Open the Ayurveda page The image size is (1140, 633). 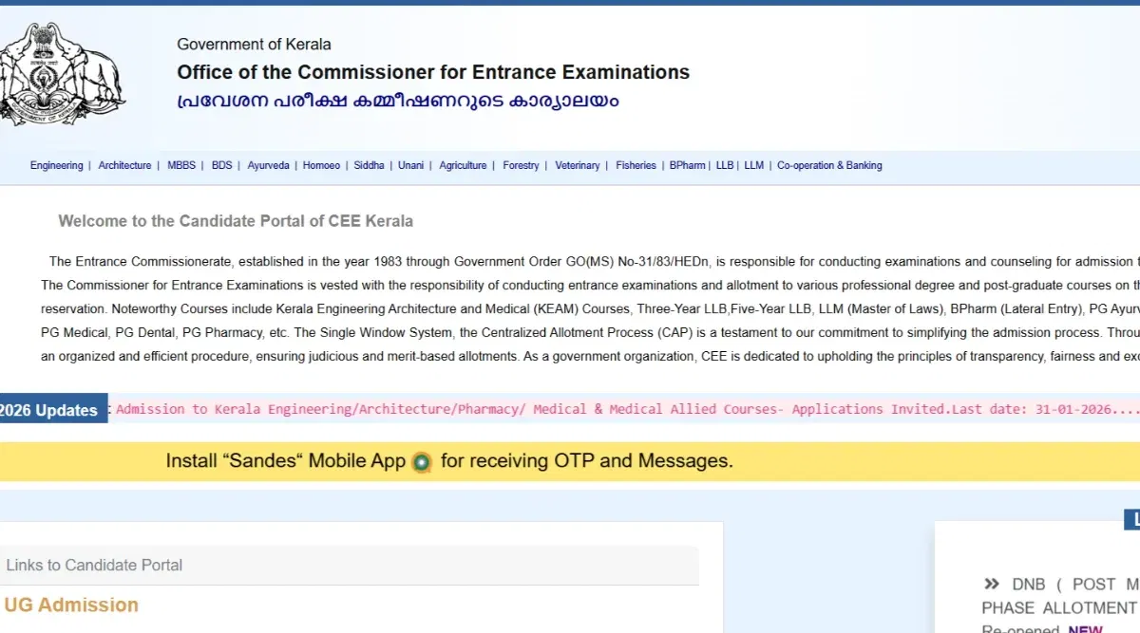tap(269, 165)
